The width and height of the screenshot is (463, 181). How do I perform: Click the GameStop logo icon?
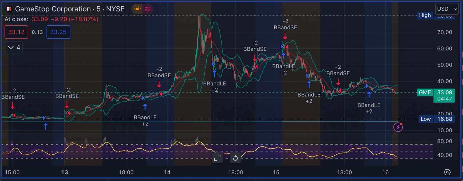coord(9,9)
